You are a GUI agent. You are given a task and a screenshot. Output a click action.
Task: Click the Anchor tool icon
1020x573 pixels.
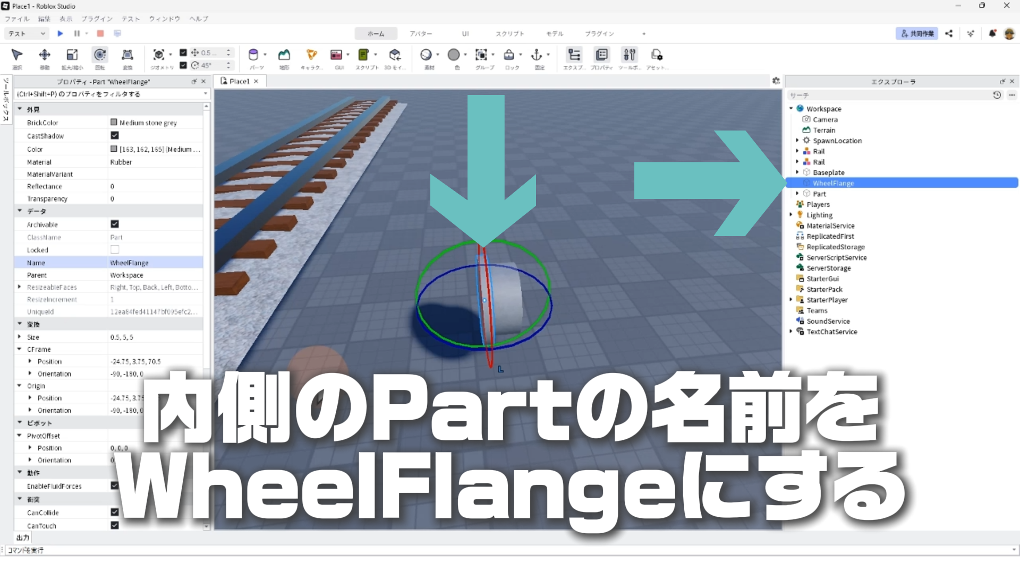pos(537,55)
